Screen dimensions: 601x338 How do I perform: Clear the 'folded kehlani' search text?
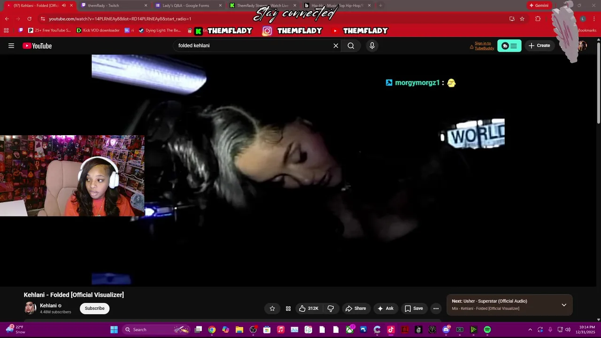point(336,46)
